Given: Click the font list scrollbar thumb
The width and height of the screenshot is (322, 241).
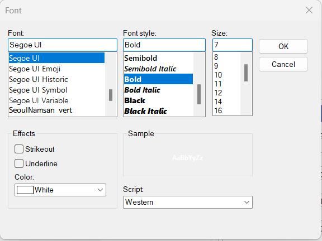Looking at the screenshot, I should tap(111, 95).
